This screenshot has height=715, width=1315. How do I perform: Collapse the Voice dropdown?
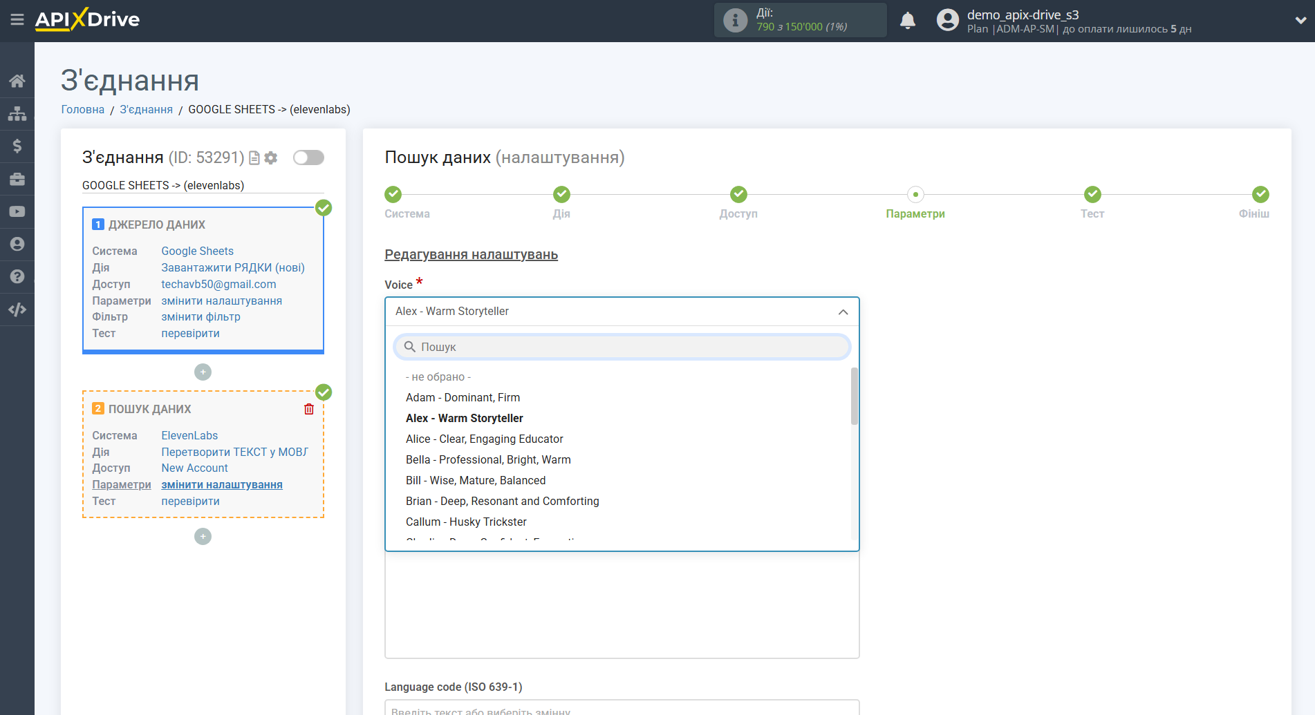point(843,312)
